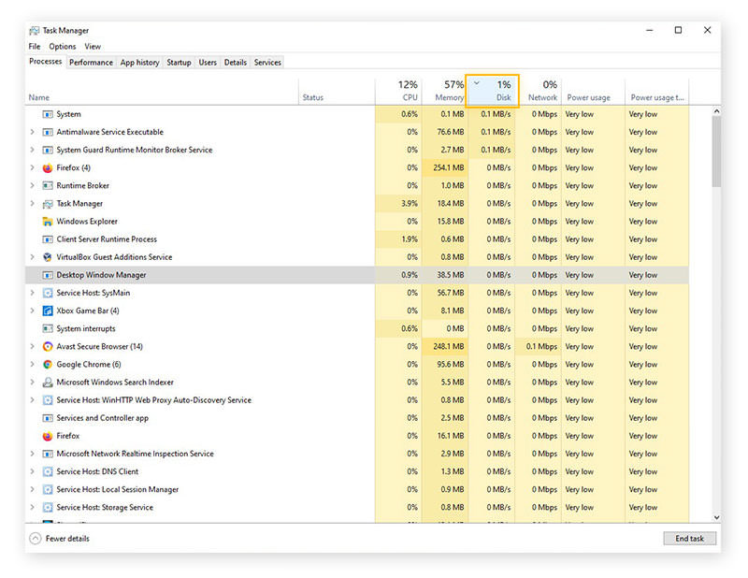Expand Service Host: DNS Client row

(x=33, y=471)
